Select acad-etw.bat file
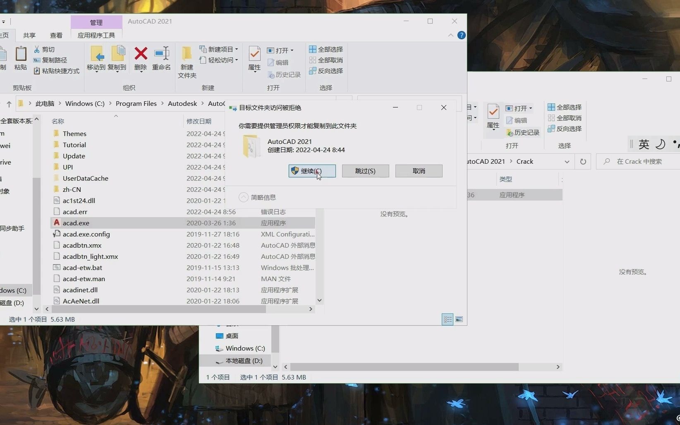The width and height of the screenshot is (680, 425). click(82, 267)
